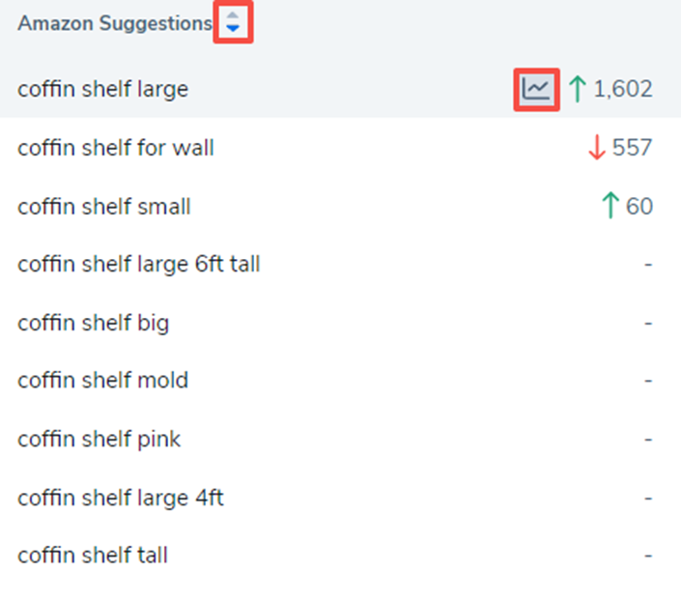Click the 1,602 search volume value
The width and height of the screenshot is (681, 602).
623,90
